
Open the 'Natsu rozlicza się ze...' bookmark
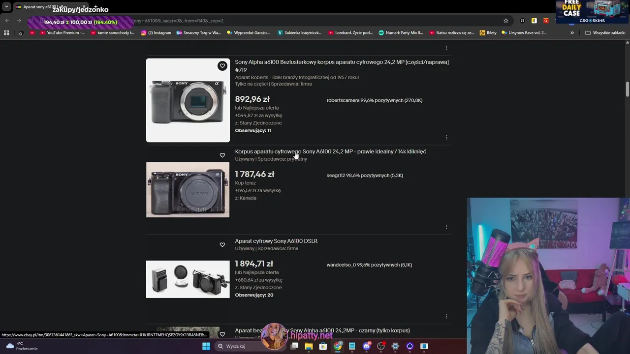[x=451, y=33]
